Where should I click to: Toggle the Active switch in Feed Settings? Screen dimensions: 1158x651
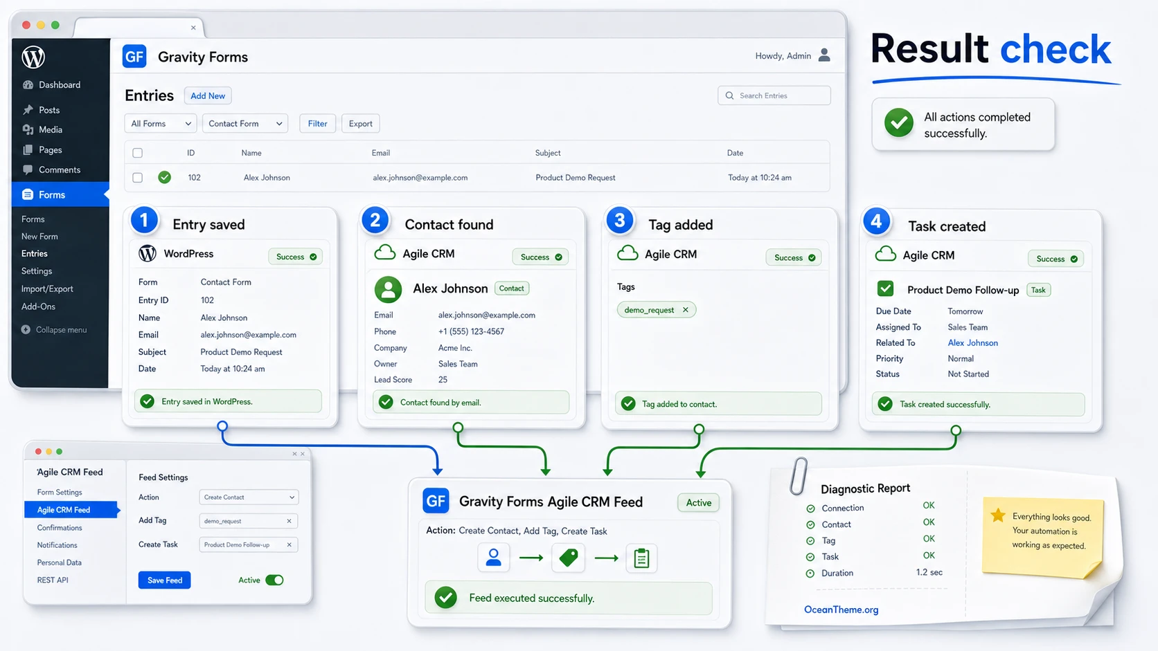click(x=274, y=580)
